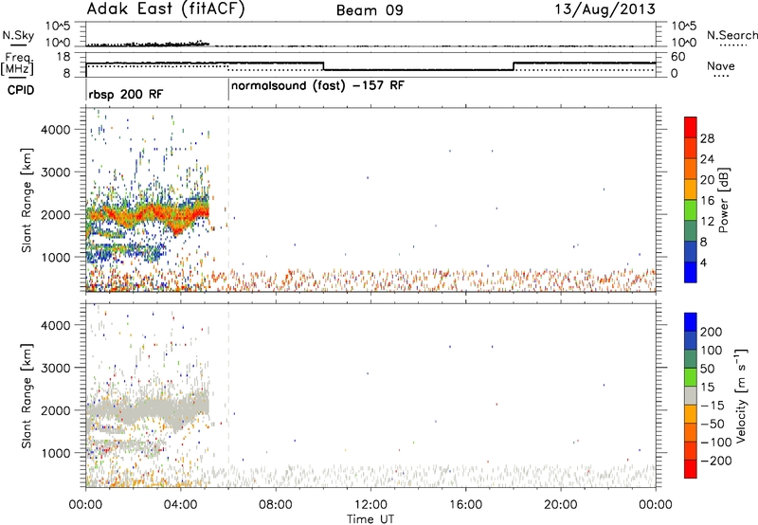
Task: Select the 'N.Search' legend label
Action: click(731, 35)
